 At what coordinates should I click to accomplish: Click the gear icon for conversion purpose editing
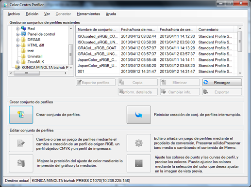[x=139, y=143]
